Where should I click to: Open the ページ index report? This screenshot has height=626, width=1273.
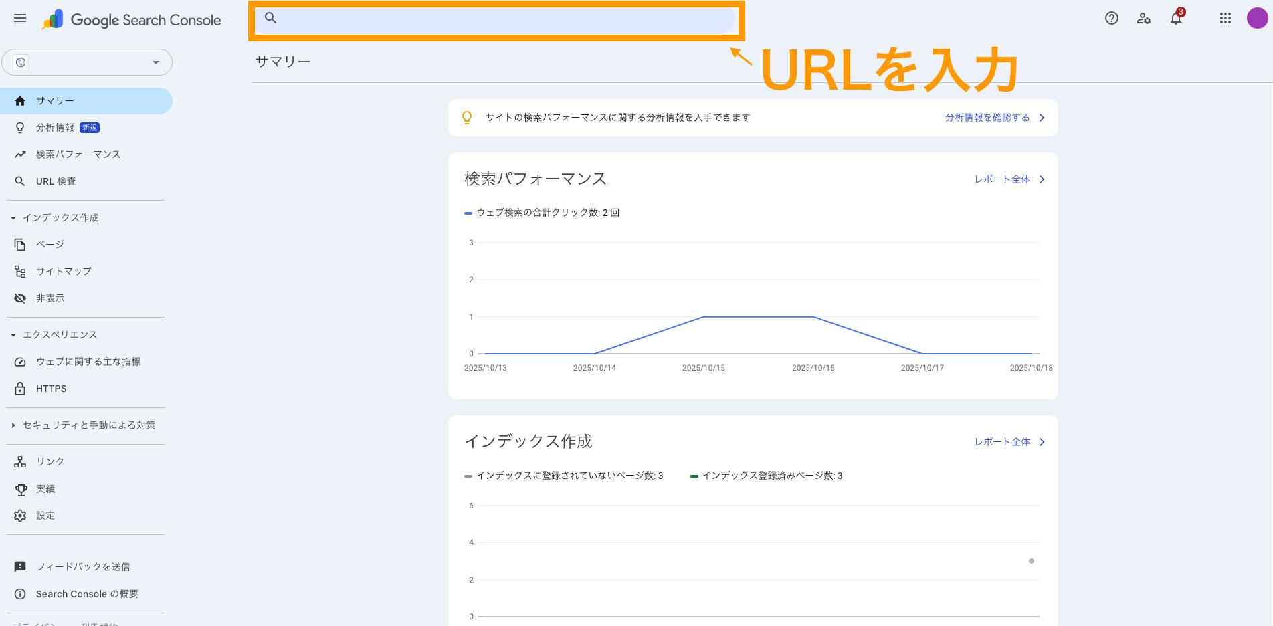86,245
